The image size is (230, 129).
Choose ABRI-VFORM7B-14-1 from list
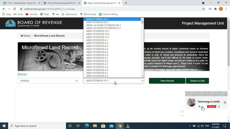[x=112, y=37]
